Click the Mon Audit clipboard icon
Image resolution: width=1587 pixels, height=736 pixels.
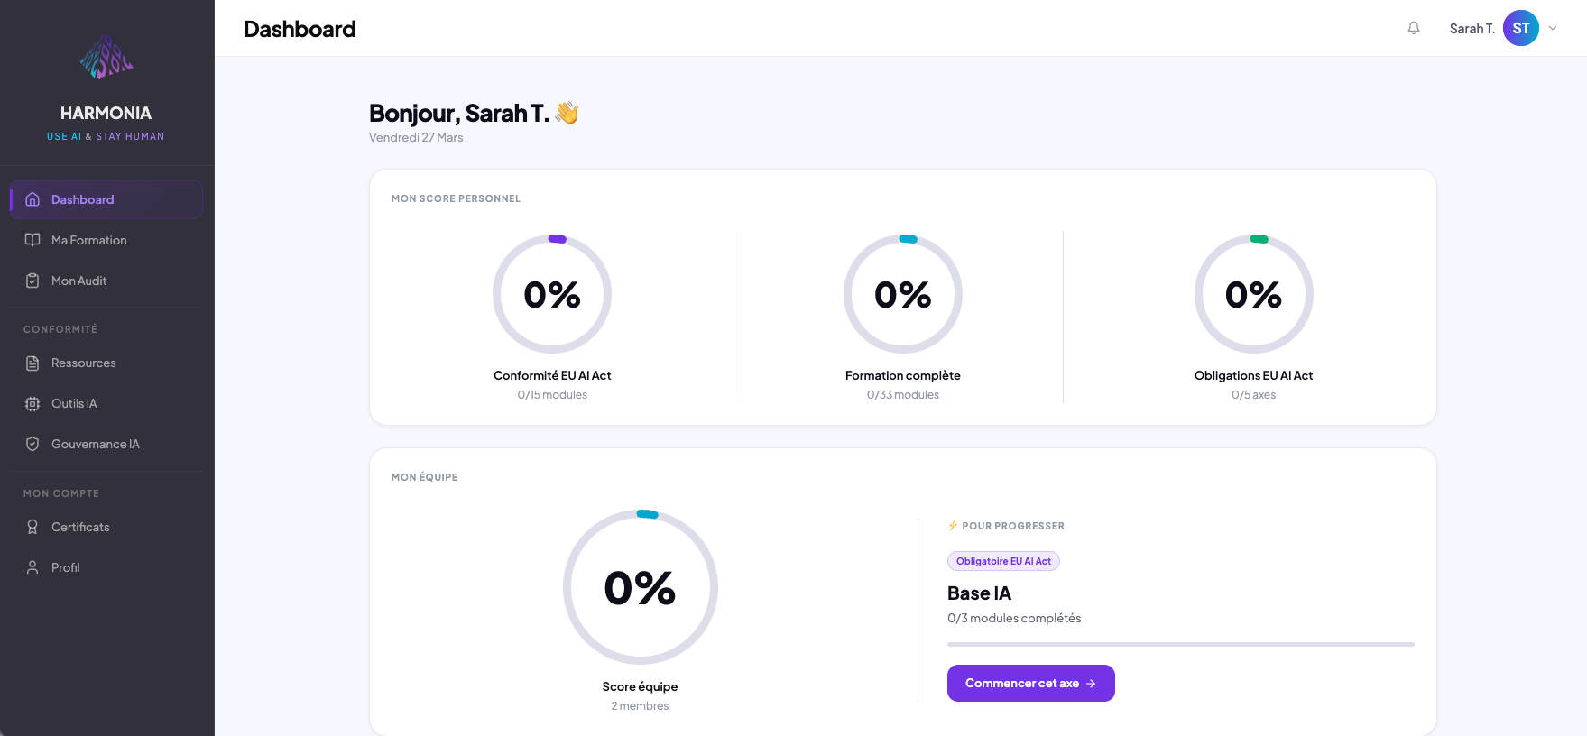click(32, 281)
